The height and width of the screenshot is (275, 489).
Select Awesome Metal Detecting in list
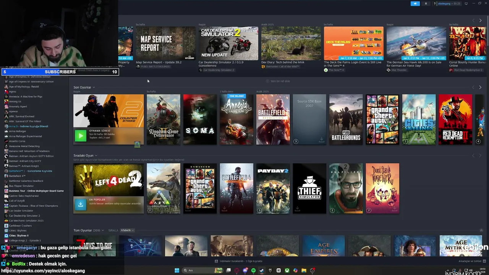tap(24, 146)
